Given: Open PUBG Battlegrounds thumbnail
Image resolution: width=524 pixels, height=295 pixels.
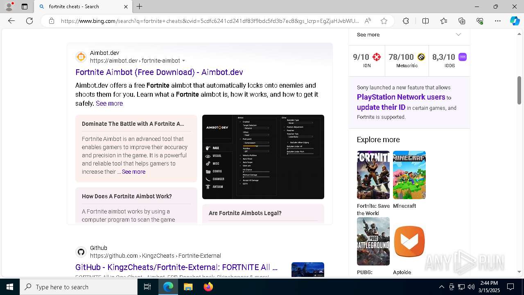Looking at the screenshot, I should click(373, 241).
